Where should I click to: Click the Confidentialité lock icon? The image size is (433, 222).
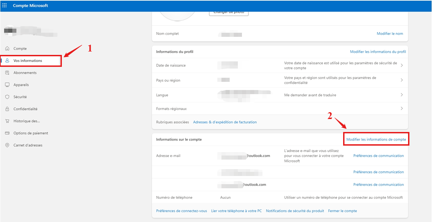7,109
